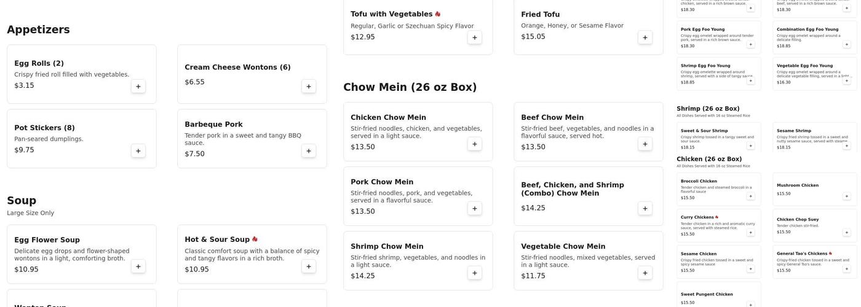Open the Mushroom Chicken item title
The width and height of the screenshot is (861, 307).
[797, 185]
